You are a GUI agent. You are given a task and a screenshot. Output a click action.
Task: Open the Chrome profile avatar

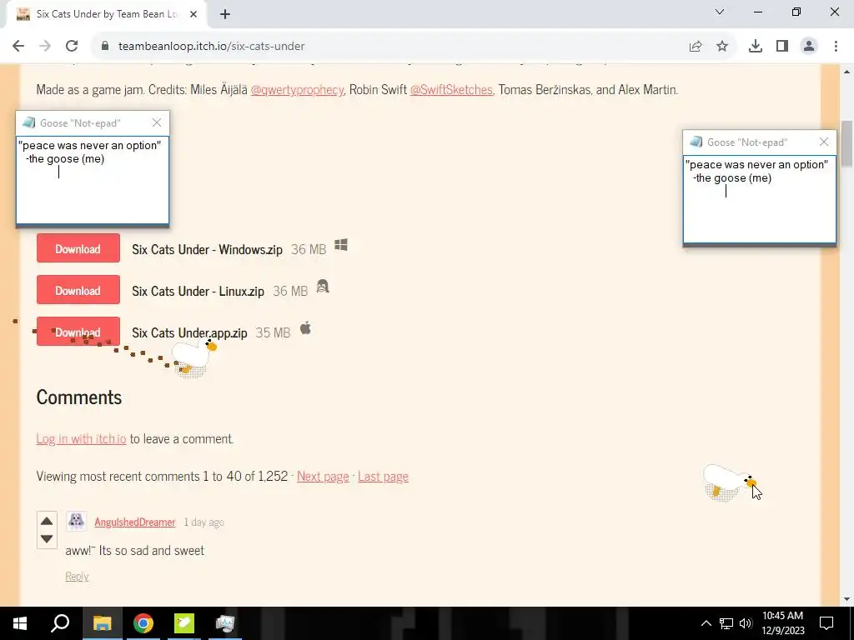click(x=809, y=47)
